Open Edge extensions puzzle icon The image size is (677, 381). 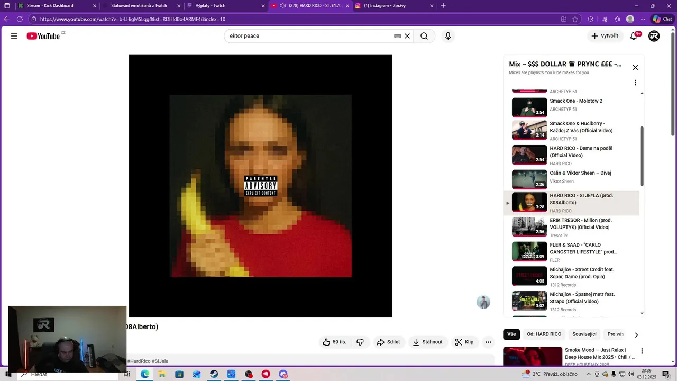(590, 19)
